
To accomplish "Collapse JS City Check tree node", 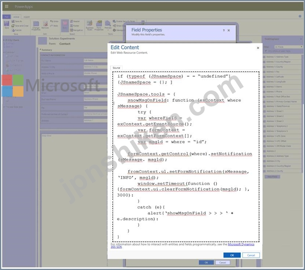I will [4, 40].
